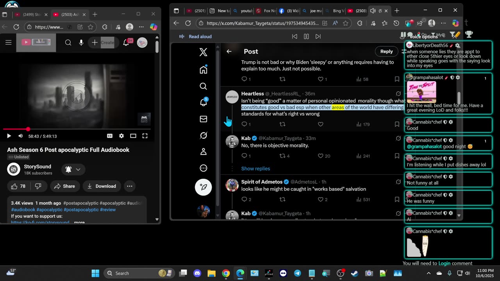
Task: Add the X page to favorites
Action: pos(346,23)
